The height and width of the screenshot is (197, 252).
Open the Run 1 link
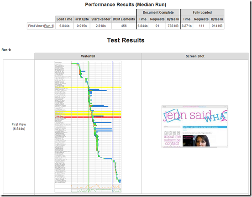point(49,26)
